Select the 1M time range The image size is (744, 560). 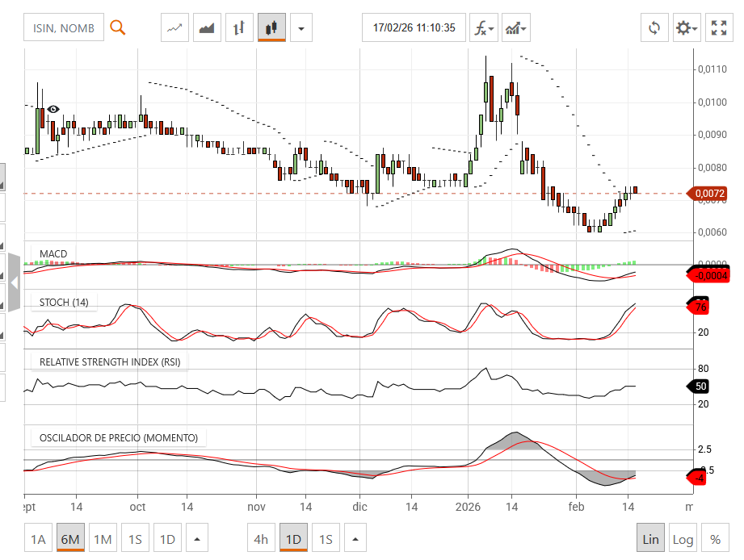click(x=103, y=539)
